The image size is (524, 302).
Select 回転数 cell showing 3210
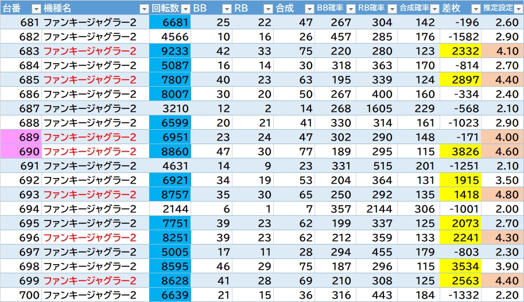point(170,109)
